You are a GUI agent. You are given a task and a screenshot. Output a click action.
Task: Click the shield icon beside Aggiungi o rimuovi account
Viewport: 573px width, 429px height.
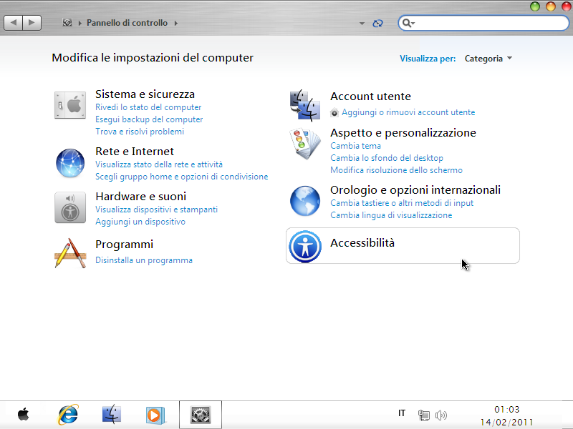pos(334,113)
